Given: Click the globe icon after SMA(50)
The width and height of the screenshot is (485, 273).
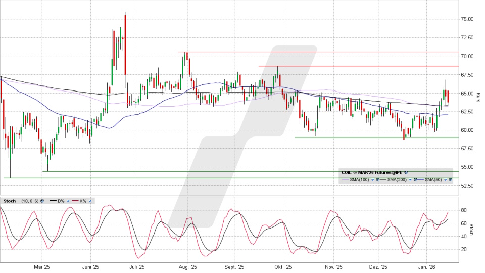Looking at the screenshot, I should pyautogui.click(x=450, y=180).
